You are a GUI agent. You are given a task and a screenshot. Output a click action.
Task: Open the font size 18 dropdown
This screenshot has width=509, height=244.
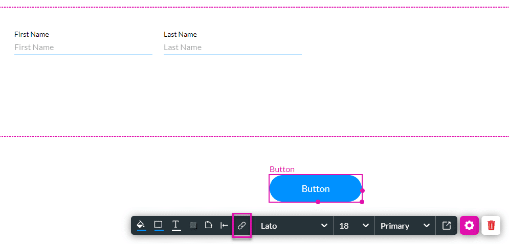pyautogui.click(x=353, y=226)
